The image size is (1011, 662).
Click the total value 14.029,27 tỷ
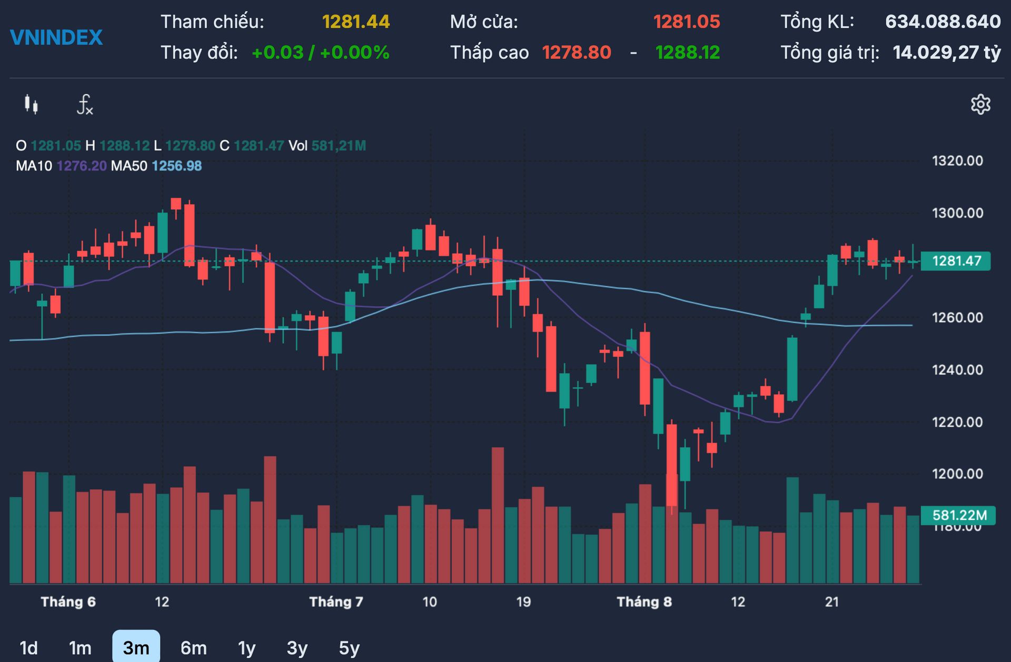point(946,53)
